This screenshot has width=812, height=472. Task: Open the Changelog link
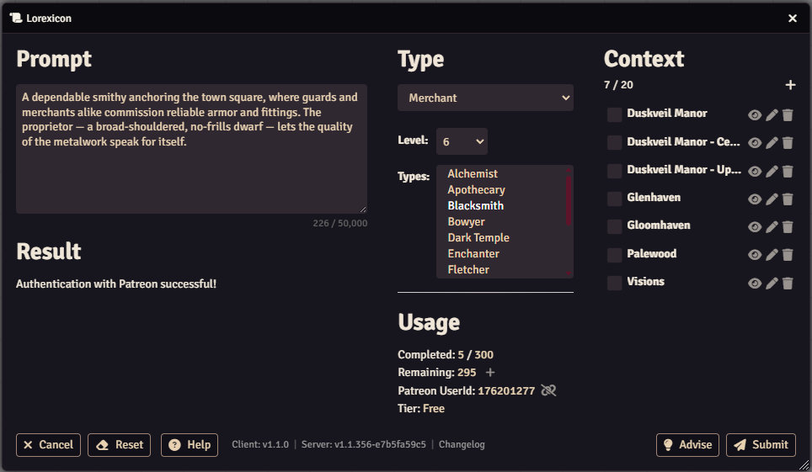tap(462, 444)
